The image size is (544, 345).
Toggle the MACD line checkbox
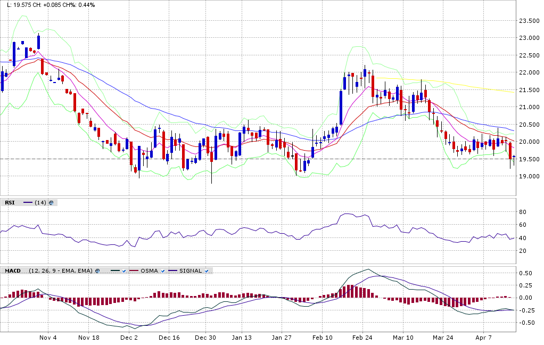(x=123, y=271)
